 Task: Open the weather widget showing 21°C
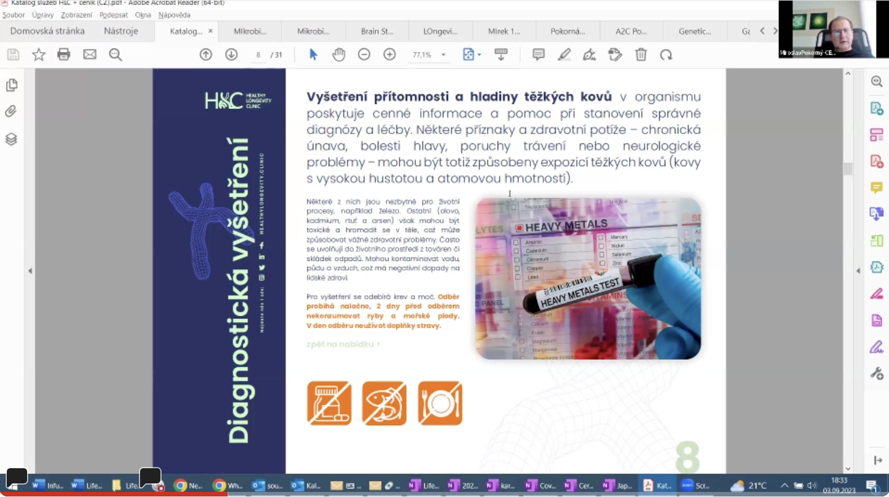pos(749,485)
